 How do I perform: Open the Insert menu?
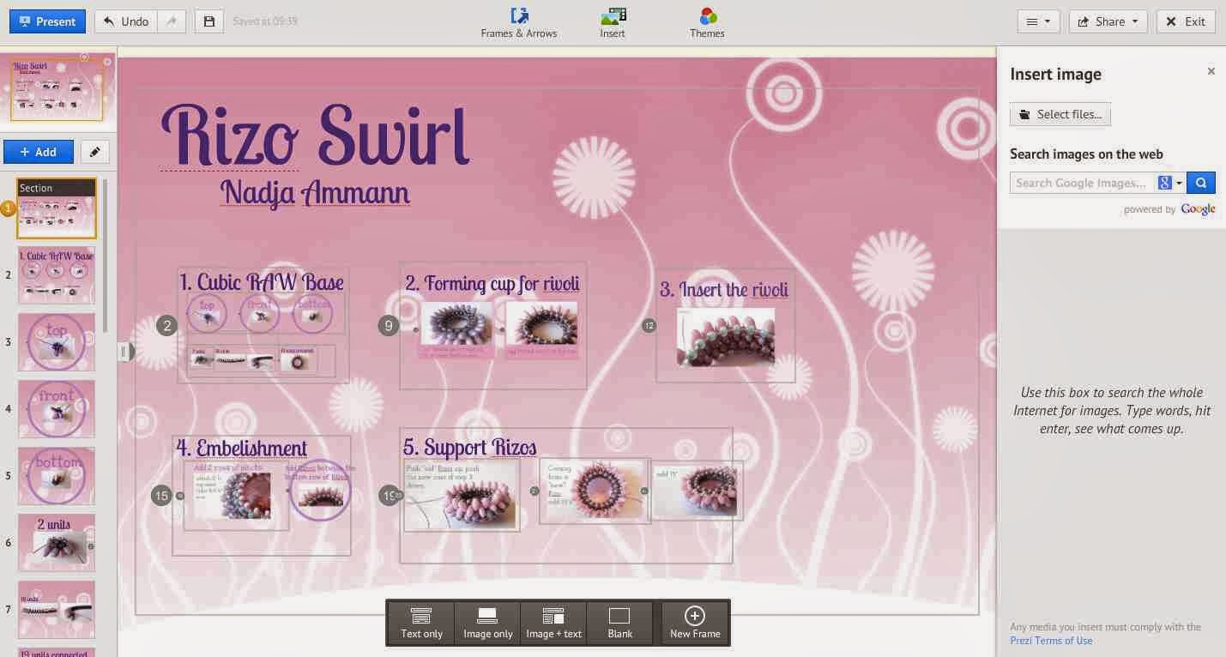[x=613, y=23]
